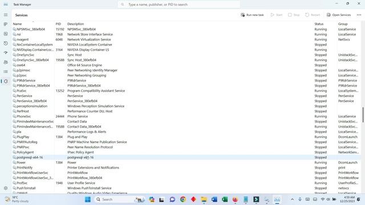Click the description Program Compatibility Assistant Service
365x205 pixels.
96,91
